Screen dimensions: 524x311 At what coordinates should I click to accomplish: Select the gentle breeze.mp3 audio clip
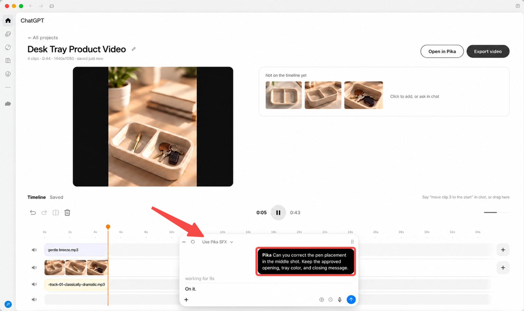pyautogui.click(x=76, y=250)
